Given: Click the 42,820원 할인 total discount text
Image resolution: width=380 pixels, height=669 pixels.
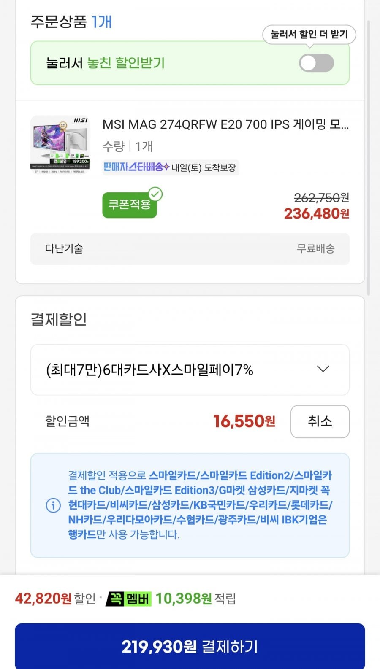Looking at the screenshot, I should 55,599.
